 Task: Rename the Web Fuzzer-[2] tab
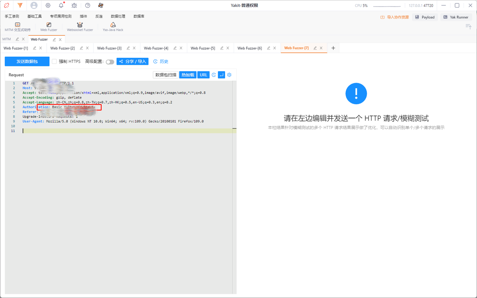(x=82, y=48)
